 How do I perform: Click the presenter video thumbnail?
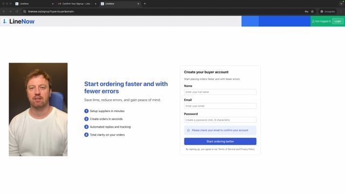tap(38, 109)
